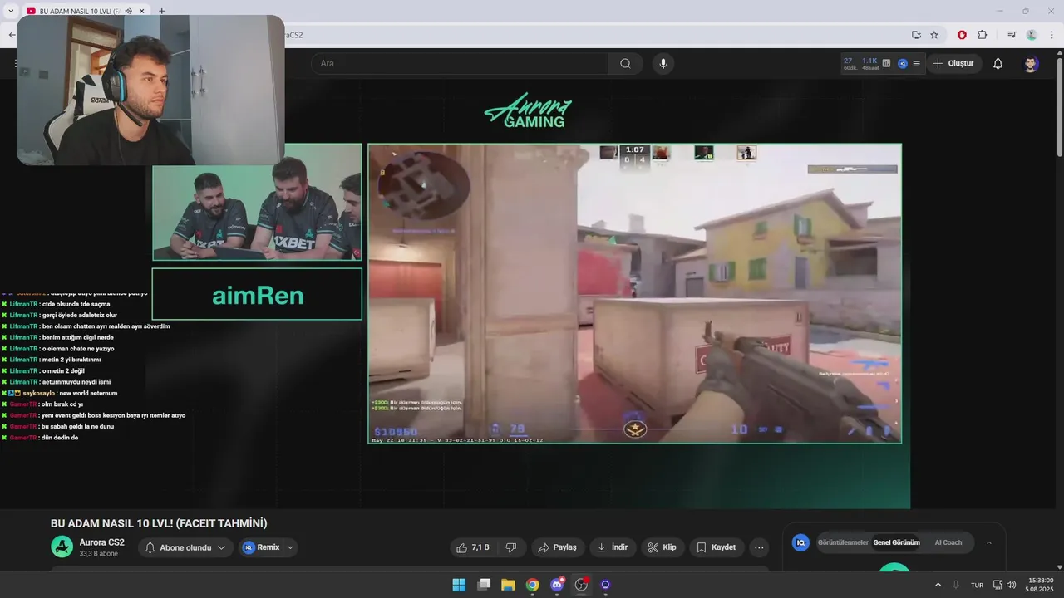Click the 33,3 B abone subscriber count
Image resolution: width=1064 pixels, height=598 pixels.
(x=99, y=554)
